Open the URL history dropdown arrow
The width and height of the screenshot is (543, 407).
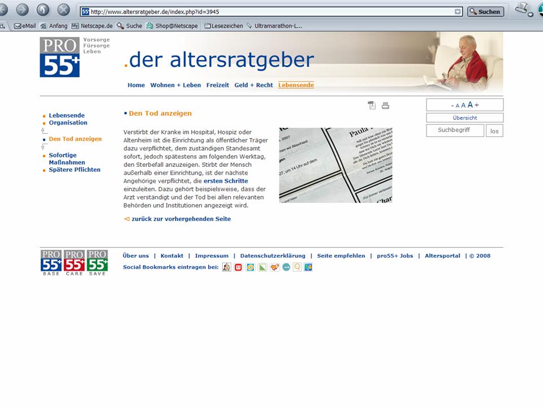pos(458,12)
